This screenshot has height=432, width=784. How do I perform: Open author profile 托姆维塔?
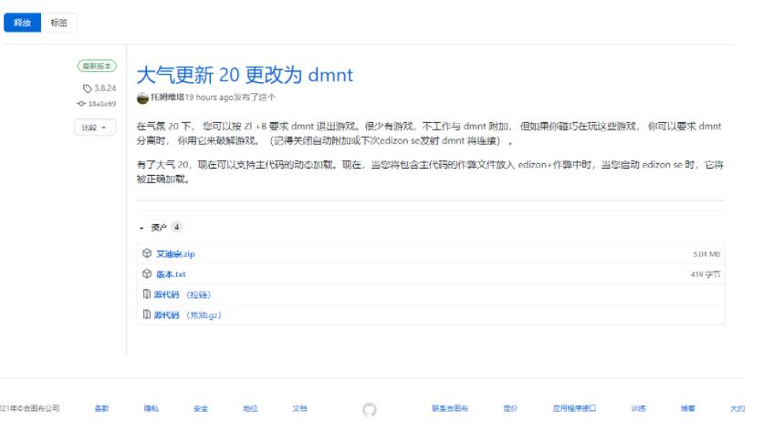(x=168, y=98)
